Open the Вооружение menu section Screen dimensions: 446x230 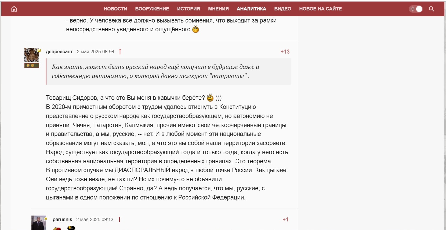pos(152,9)
